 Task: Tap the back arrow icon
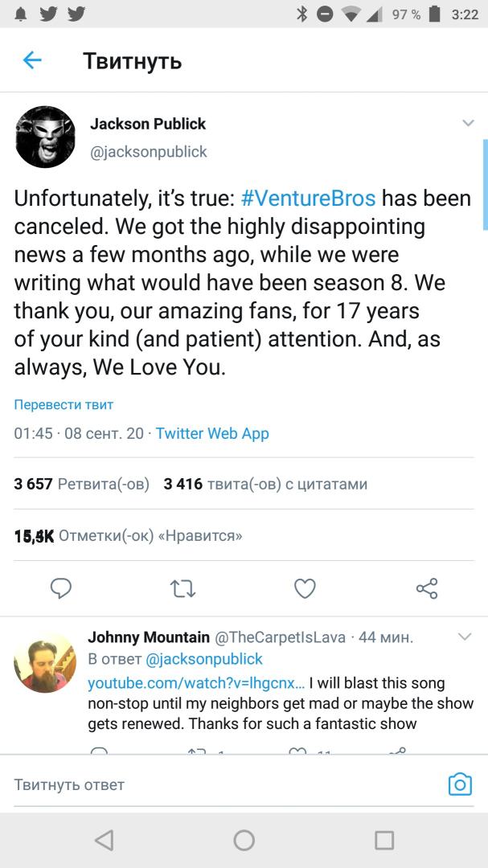click(32, 60)
